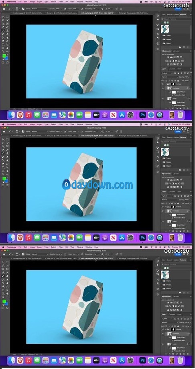The height and width of the screenshot is (369, 195).
Task: Click the Home icon in the 00:00:08 frame options bar
Action: (x=4, y=9)
